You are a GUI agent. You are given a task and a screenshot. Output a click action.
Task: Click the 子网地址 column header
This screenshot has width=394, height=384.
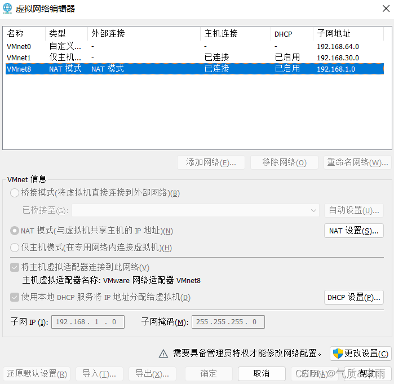[x=348, y=34]
